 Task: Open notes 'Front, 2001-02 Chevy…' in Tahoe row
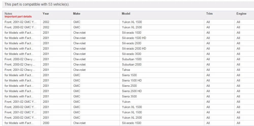(x=20, y=70)
